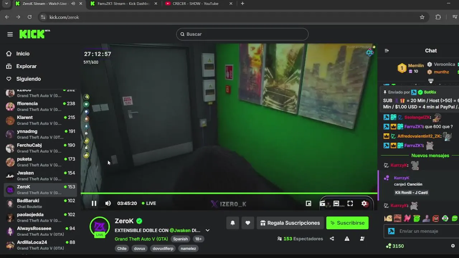Switch to FarruZK1 Stream Kick Dashboard tab
This screenshot has height=258, width=459.
(x=124, y=4)
